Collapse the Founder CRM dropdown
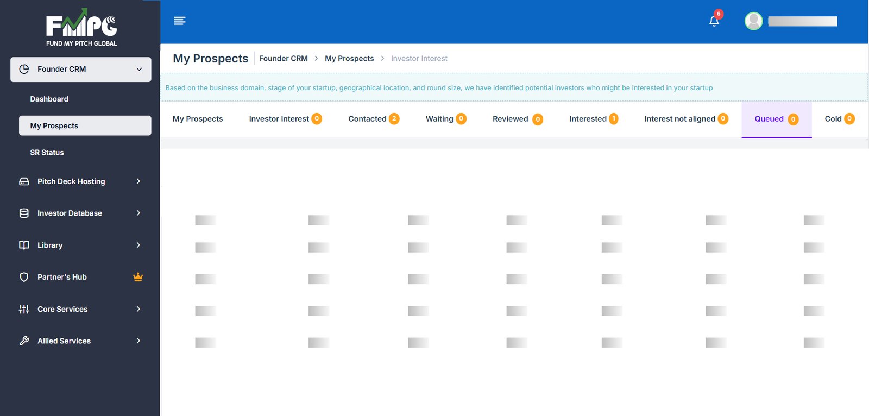Viewport: 869px width, 416px height. click(139, 70)
